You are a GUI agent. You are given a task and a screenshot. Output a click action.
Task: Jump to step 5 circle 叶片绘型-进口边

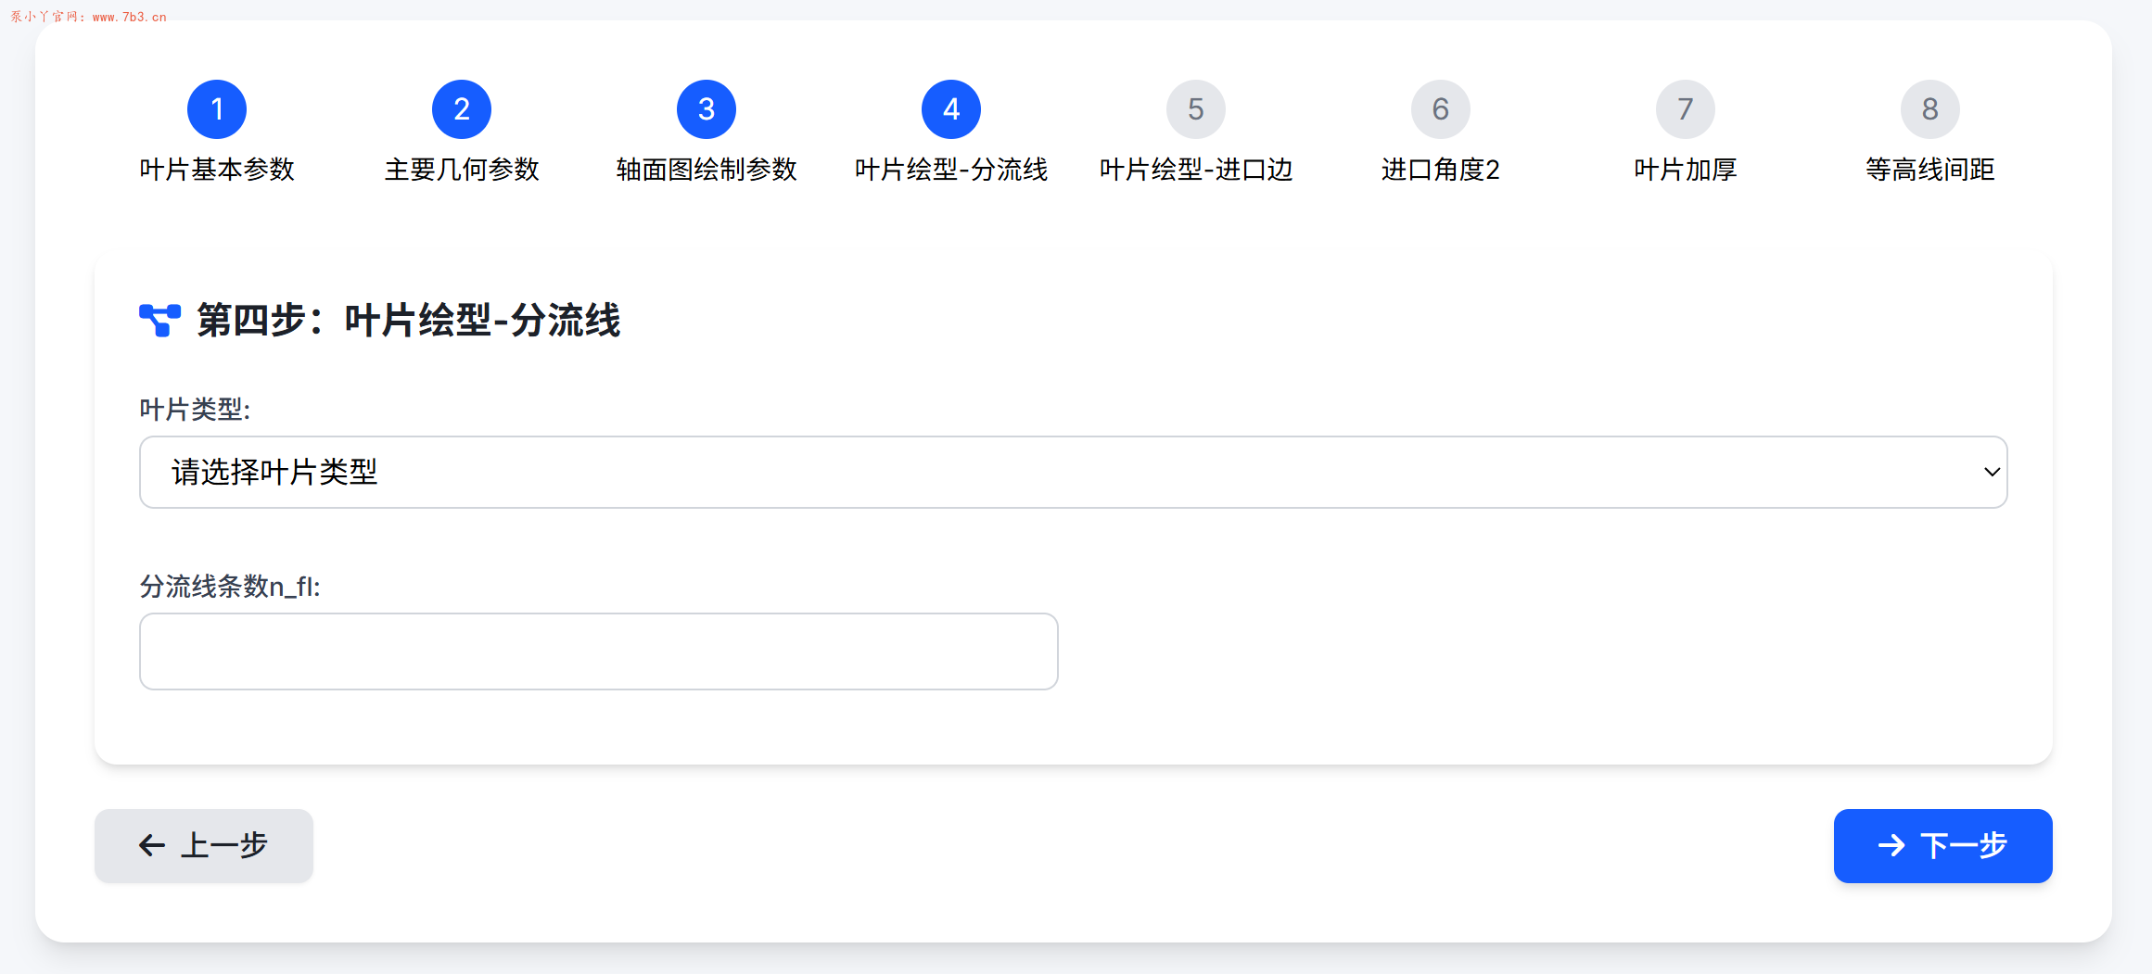coord(1196,109)
